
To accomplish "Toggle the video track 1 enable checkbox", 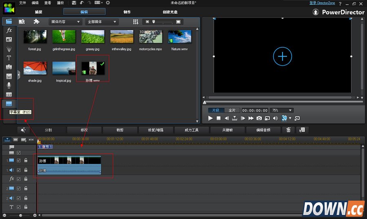I will (x=19, y=161).
